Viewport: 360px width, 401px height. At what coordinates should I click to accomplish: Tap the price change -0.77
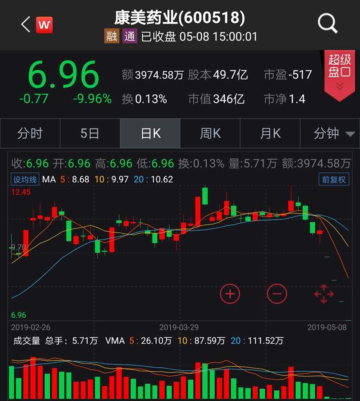coord(34,99)
